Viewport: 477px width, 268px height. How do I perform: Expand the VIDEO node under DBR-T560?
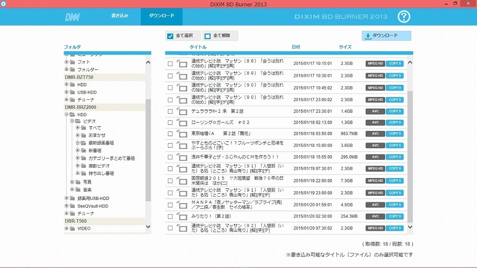[66, 228]
